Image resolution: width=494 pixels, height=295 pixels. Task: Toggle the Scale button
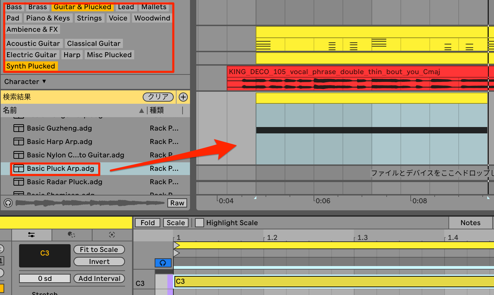[176, 223]
